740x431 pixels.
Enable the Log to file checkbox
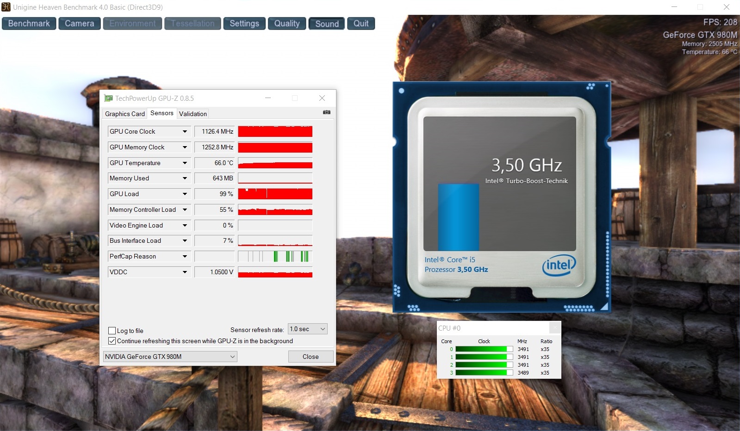tap(112, 331)
